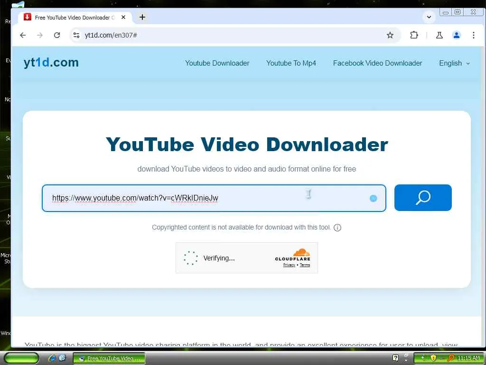
Task: Expand the English language dropdown
Action: pyautogui.click(x=454, y=63)
